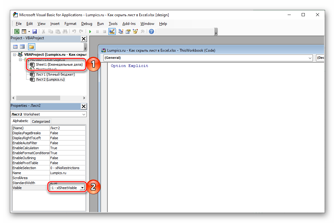The image size is (335, 223).
Task: Open the Object Browser icon
Action: click(135, 31)
